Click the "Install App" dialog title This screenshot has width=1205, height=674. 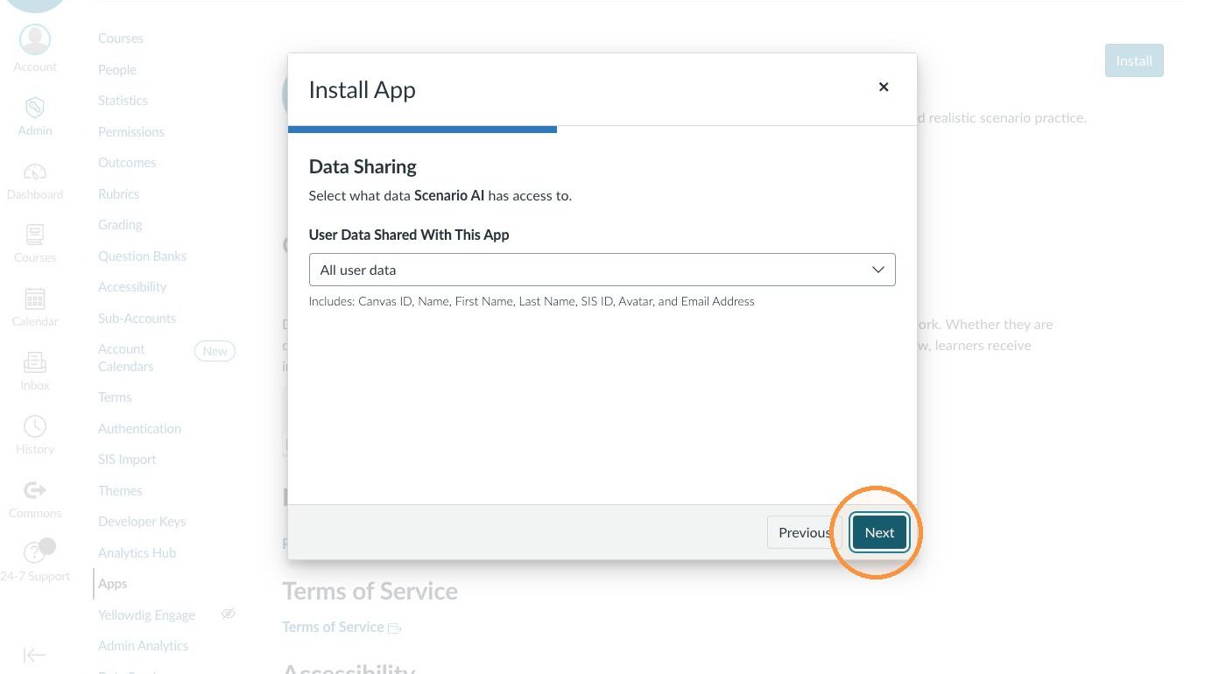coord(362,90)
